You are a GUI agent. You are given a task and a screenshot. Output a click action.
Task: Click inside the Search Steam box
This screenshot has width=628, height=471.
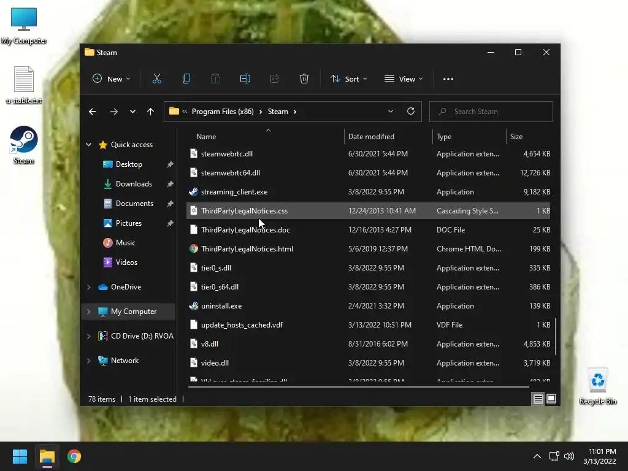[x=491, y=112]
